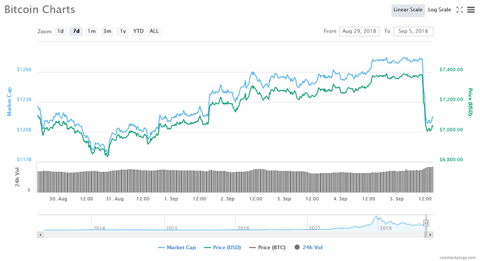Toggle Market Cap series in legend
The height and width of the screenshot is (261, 480).
[x=177, y=248]
